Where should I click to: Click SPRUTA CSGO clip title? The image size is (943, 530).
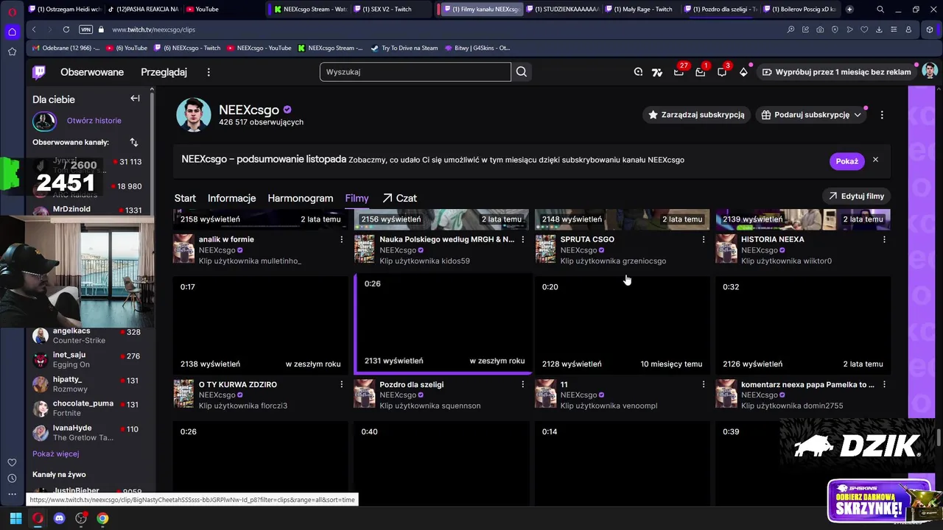tap(587, 239)
